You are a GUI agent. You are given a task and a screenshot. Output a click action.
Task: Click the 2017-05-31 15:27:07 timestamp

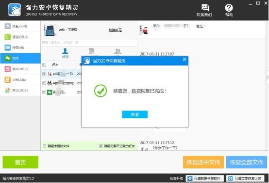coord(157,54)
